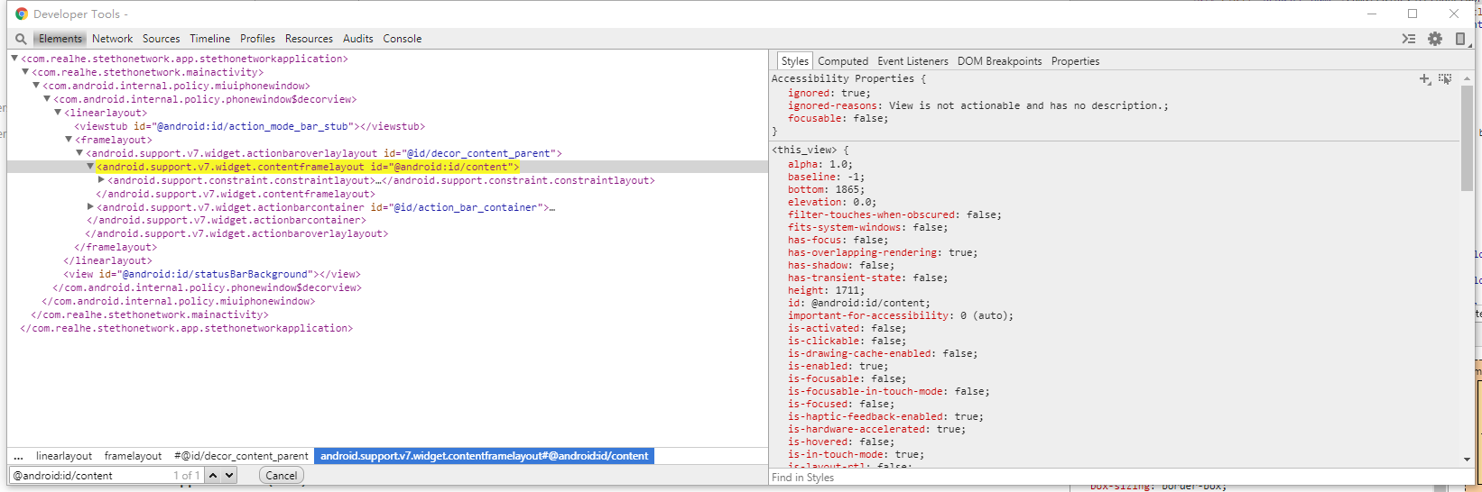Screen dimensions: 1482x492
Task: Collapse the linearlayout tree node
Action: pos(58,113)
